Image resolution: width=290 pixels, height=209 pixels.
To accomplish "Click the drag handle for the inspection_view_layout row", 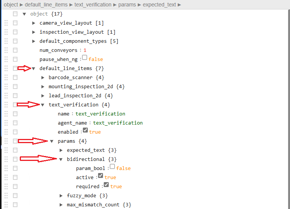I will 6,32.
